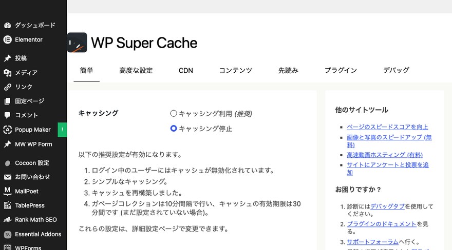Click the pin icon beside MW WP Form
The height and width of the screenshot is (250, 452).
tap(8, 144)
